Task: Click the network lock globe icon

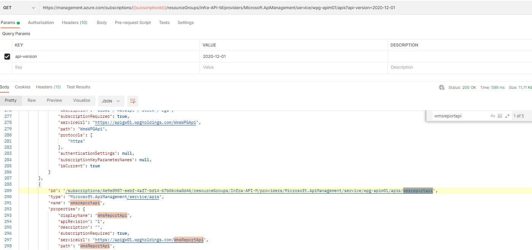Action: pyautogui.click(x=442, y=87)
